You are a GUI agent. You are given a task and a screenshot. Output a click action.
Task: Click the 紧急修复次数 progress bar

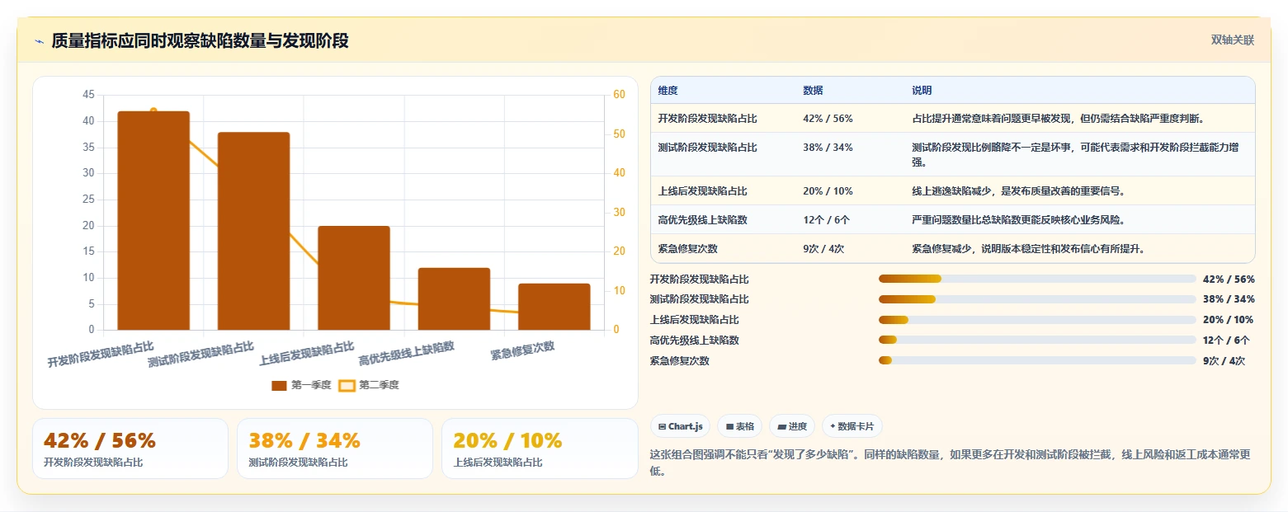tap(1037, 360)
